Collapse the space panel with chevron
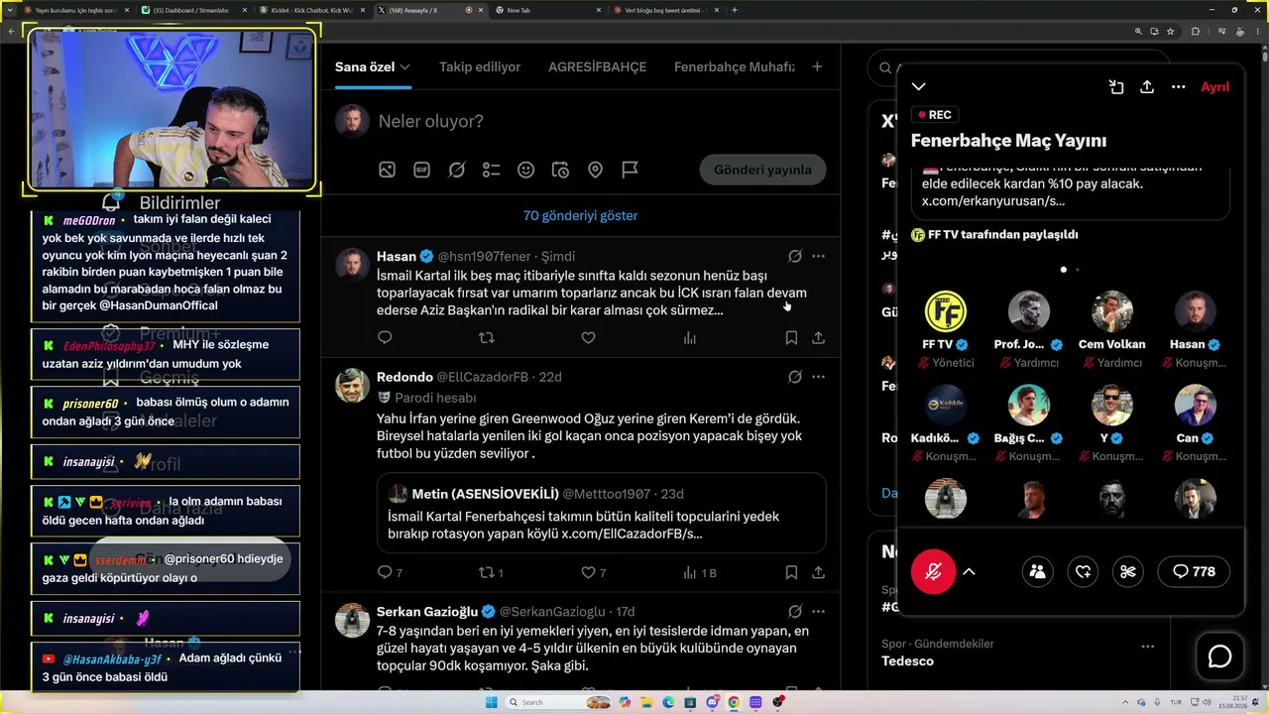1269x714 pixels. (x=919, y=87)
